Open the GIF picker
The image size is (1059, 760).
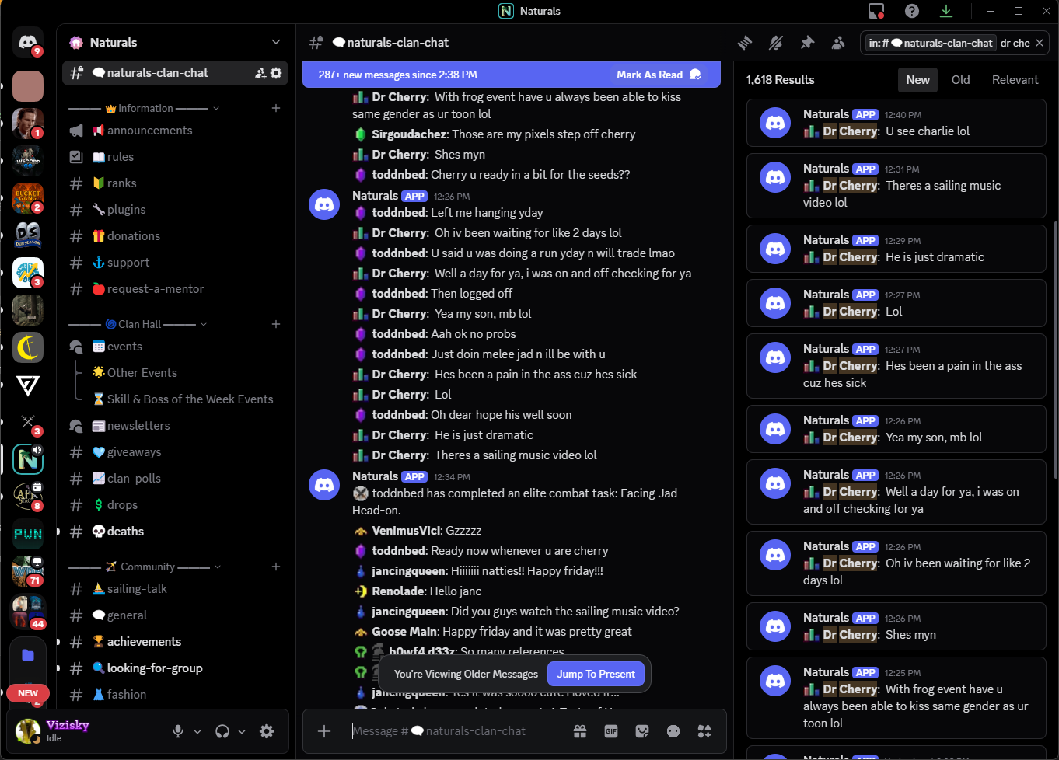[611, 731]
